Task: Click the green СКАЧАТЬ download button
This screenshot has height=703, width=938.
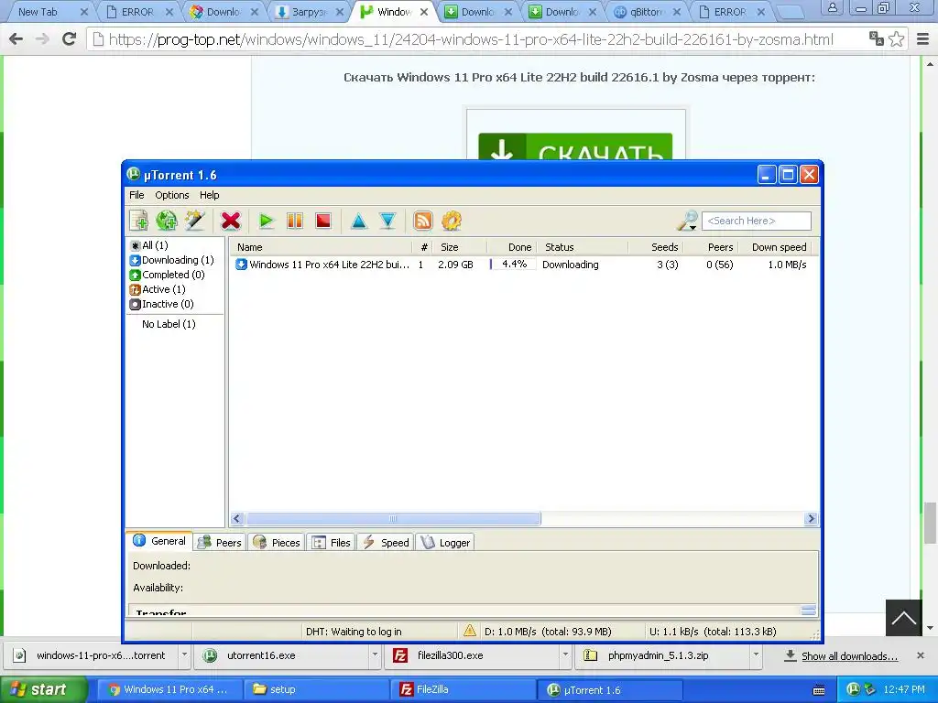Action: pos(575,146)
